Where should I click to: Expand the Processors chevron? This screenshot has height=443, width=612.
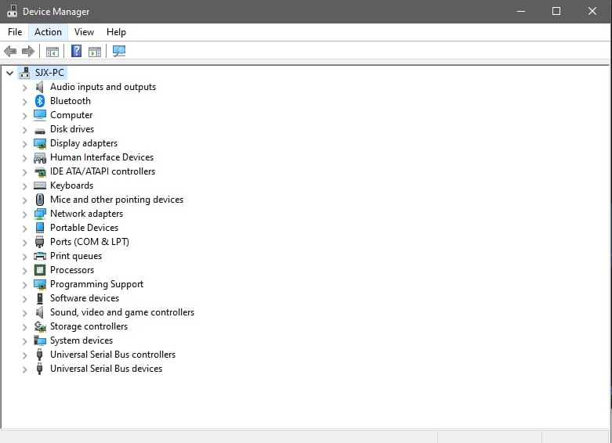(24, 271)
